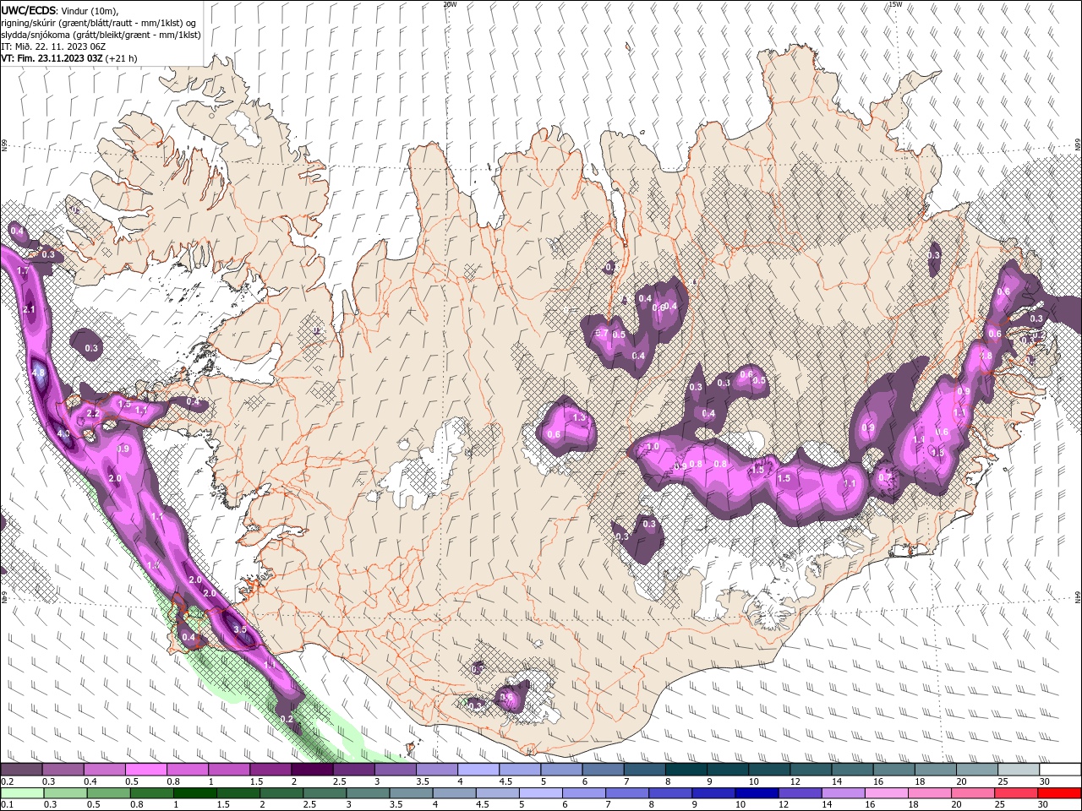Viewport: 1082px width, 811px height.
Task: Click the '4.8' precipitation value on the map
Action: click(x=39, y=373)
